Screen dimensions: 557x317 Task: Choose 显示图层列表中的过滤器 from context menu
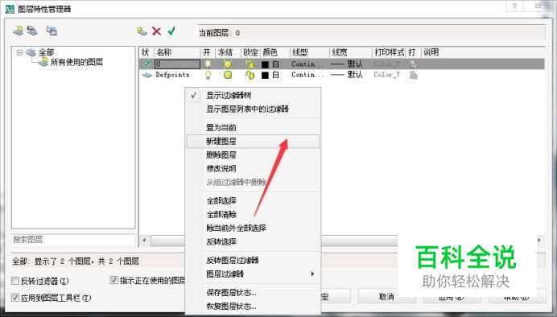253,109
